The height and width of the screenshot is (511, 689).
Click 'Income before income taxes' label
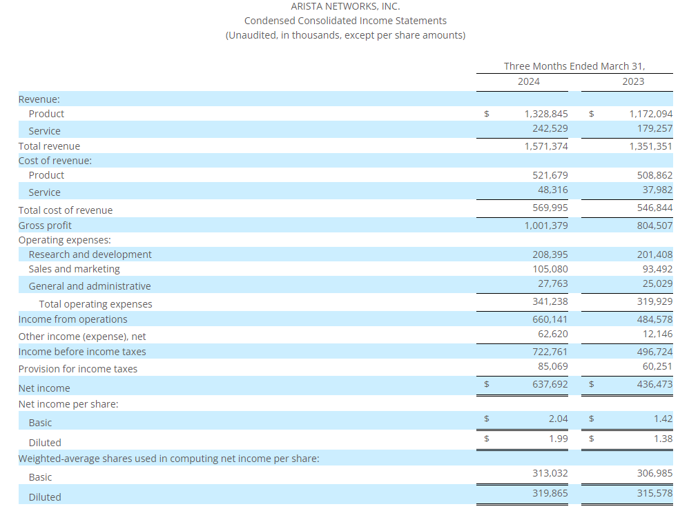[82, 352]
